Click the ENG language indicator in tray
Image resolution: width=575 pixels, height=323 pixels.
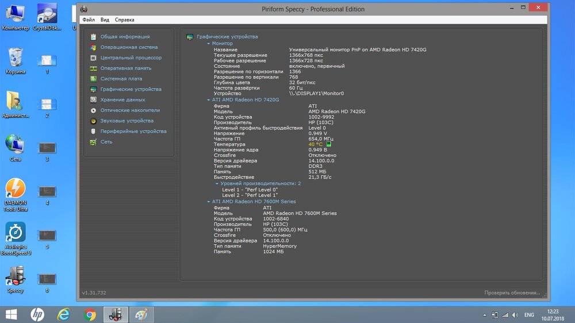(529, 315)
